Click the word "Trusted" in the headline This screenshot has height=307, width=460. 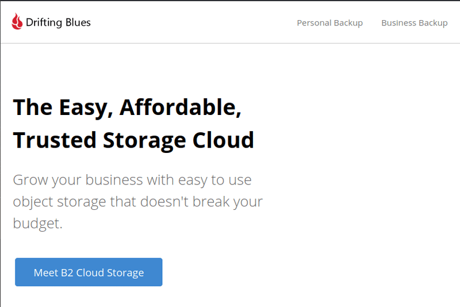55,140
